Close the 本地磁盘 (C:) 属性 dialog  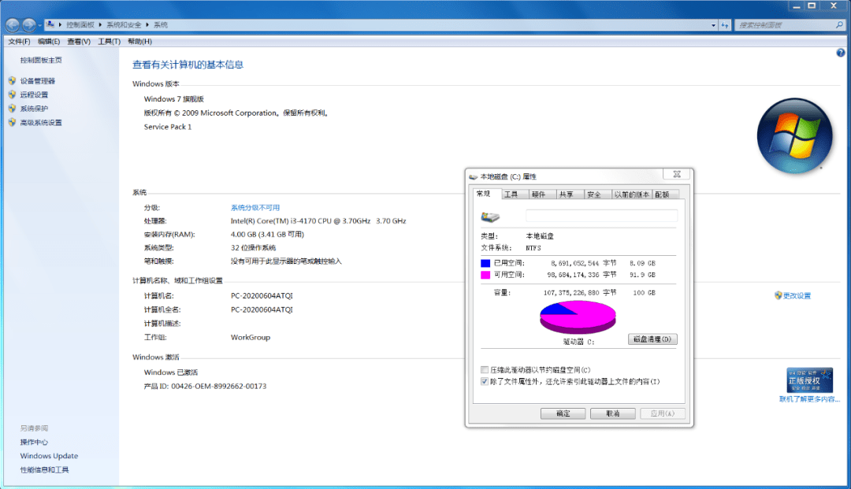tap(677, 174)
